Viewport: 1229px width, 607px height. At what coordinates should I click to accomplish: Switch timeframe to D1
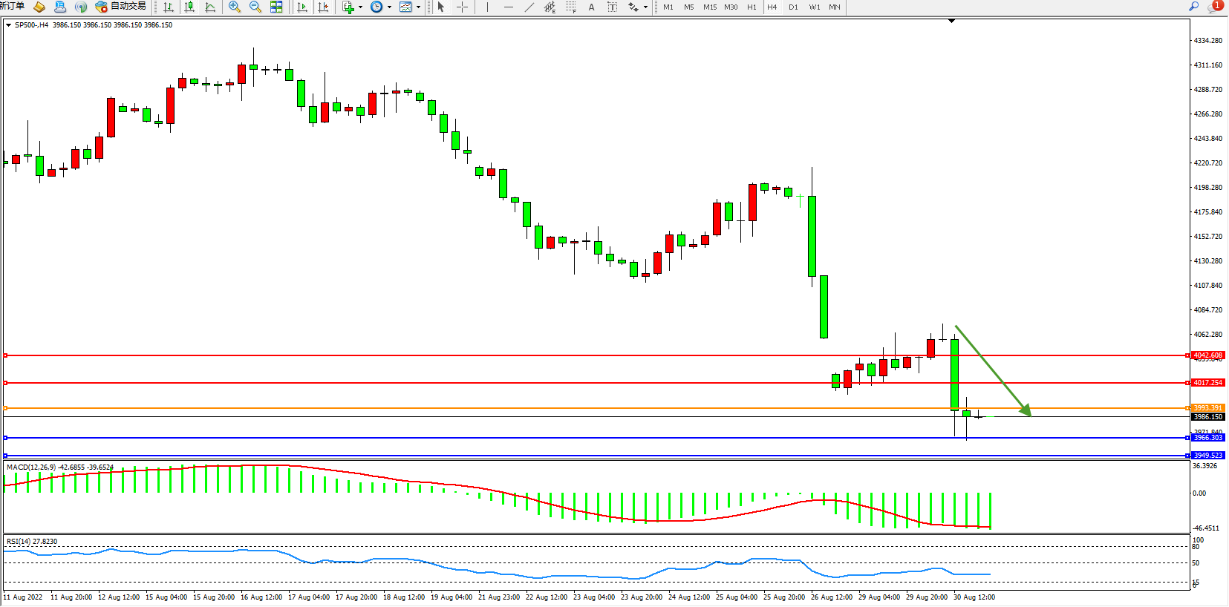793,7
